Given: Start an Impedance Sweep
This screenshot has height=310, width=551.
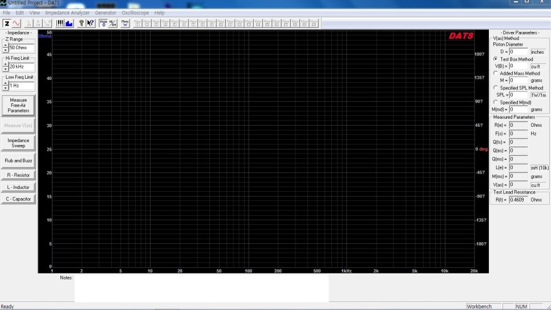Looking at the screenshot, I should click(x=18, y=143).
